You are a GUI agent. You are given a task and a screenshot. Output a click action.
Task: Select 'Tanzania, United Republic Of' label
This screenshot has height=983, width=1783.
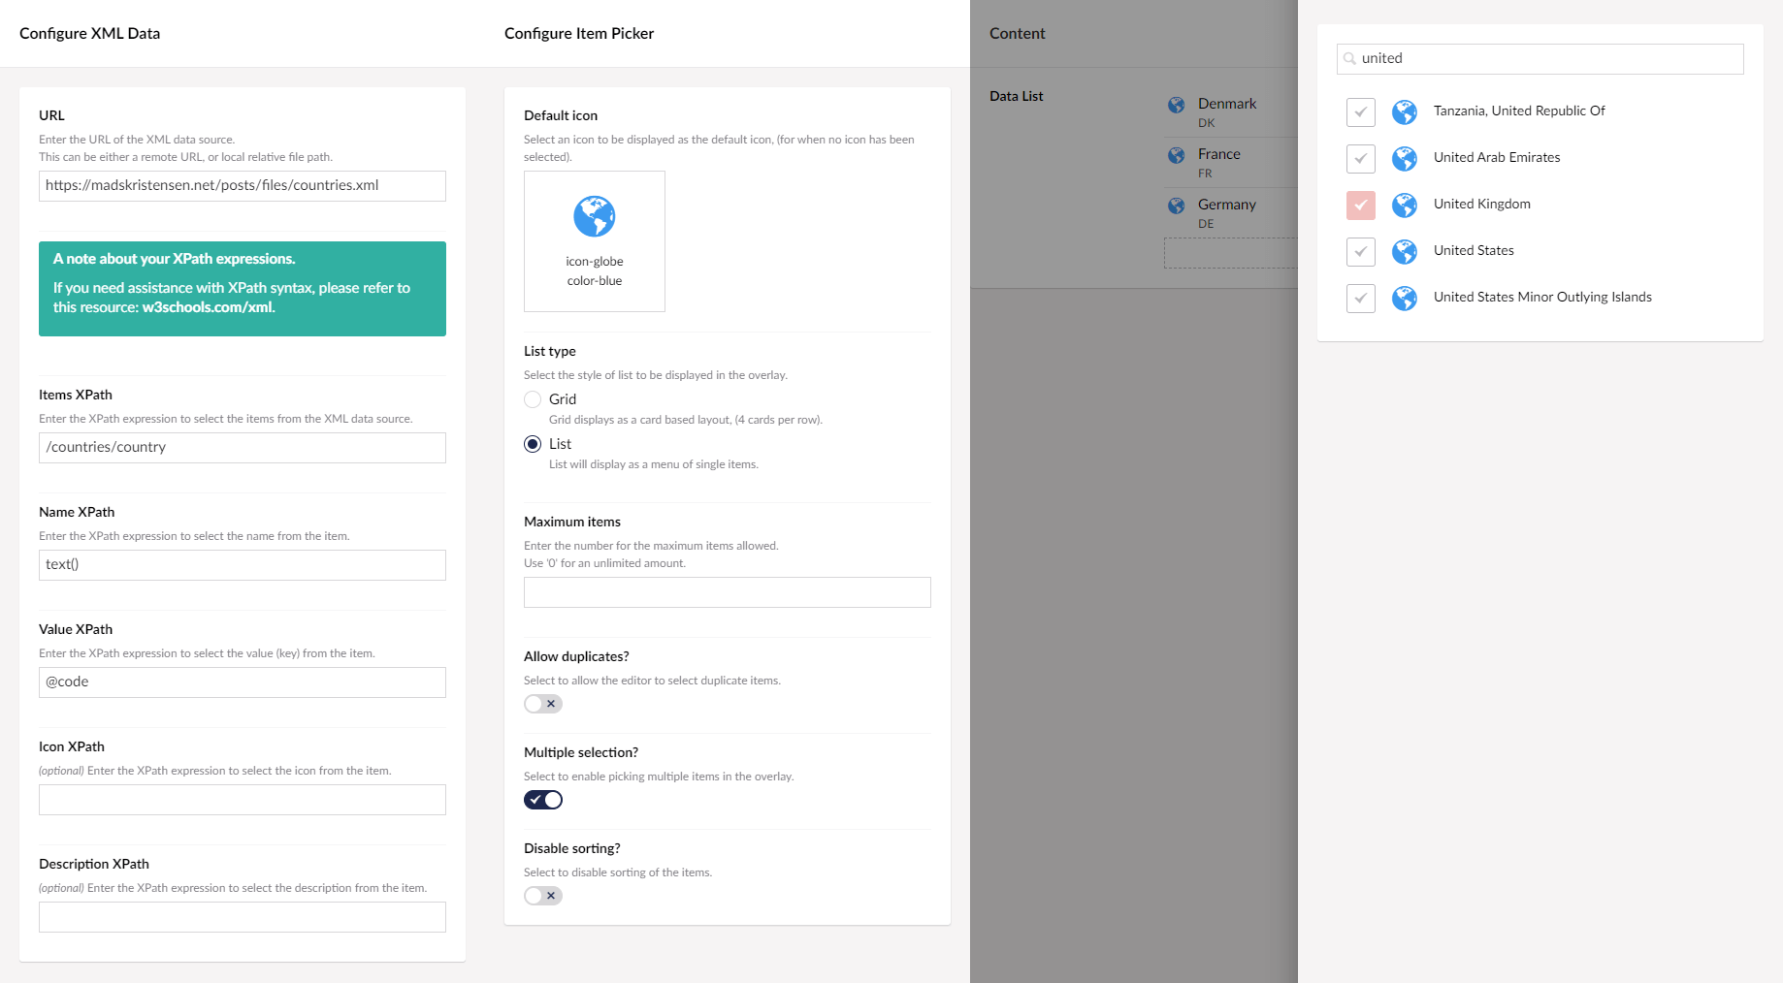1519,111
